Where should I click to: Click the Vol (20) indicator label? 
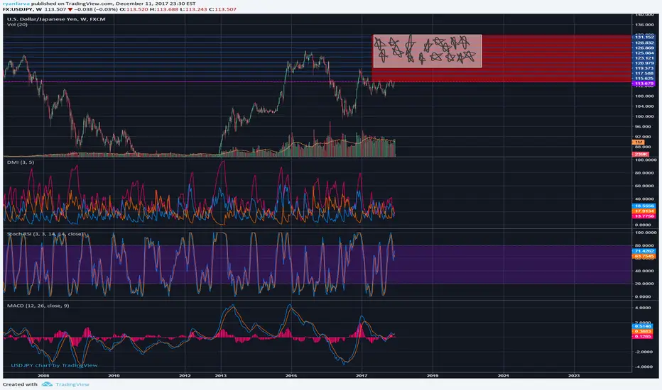point(17,24)
